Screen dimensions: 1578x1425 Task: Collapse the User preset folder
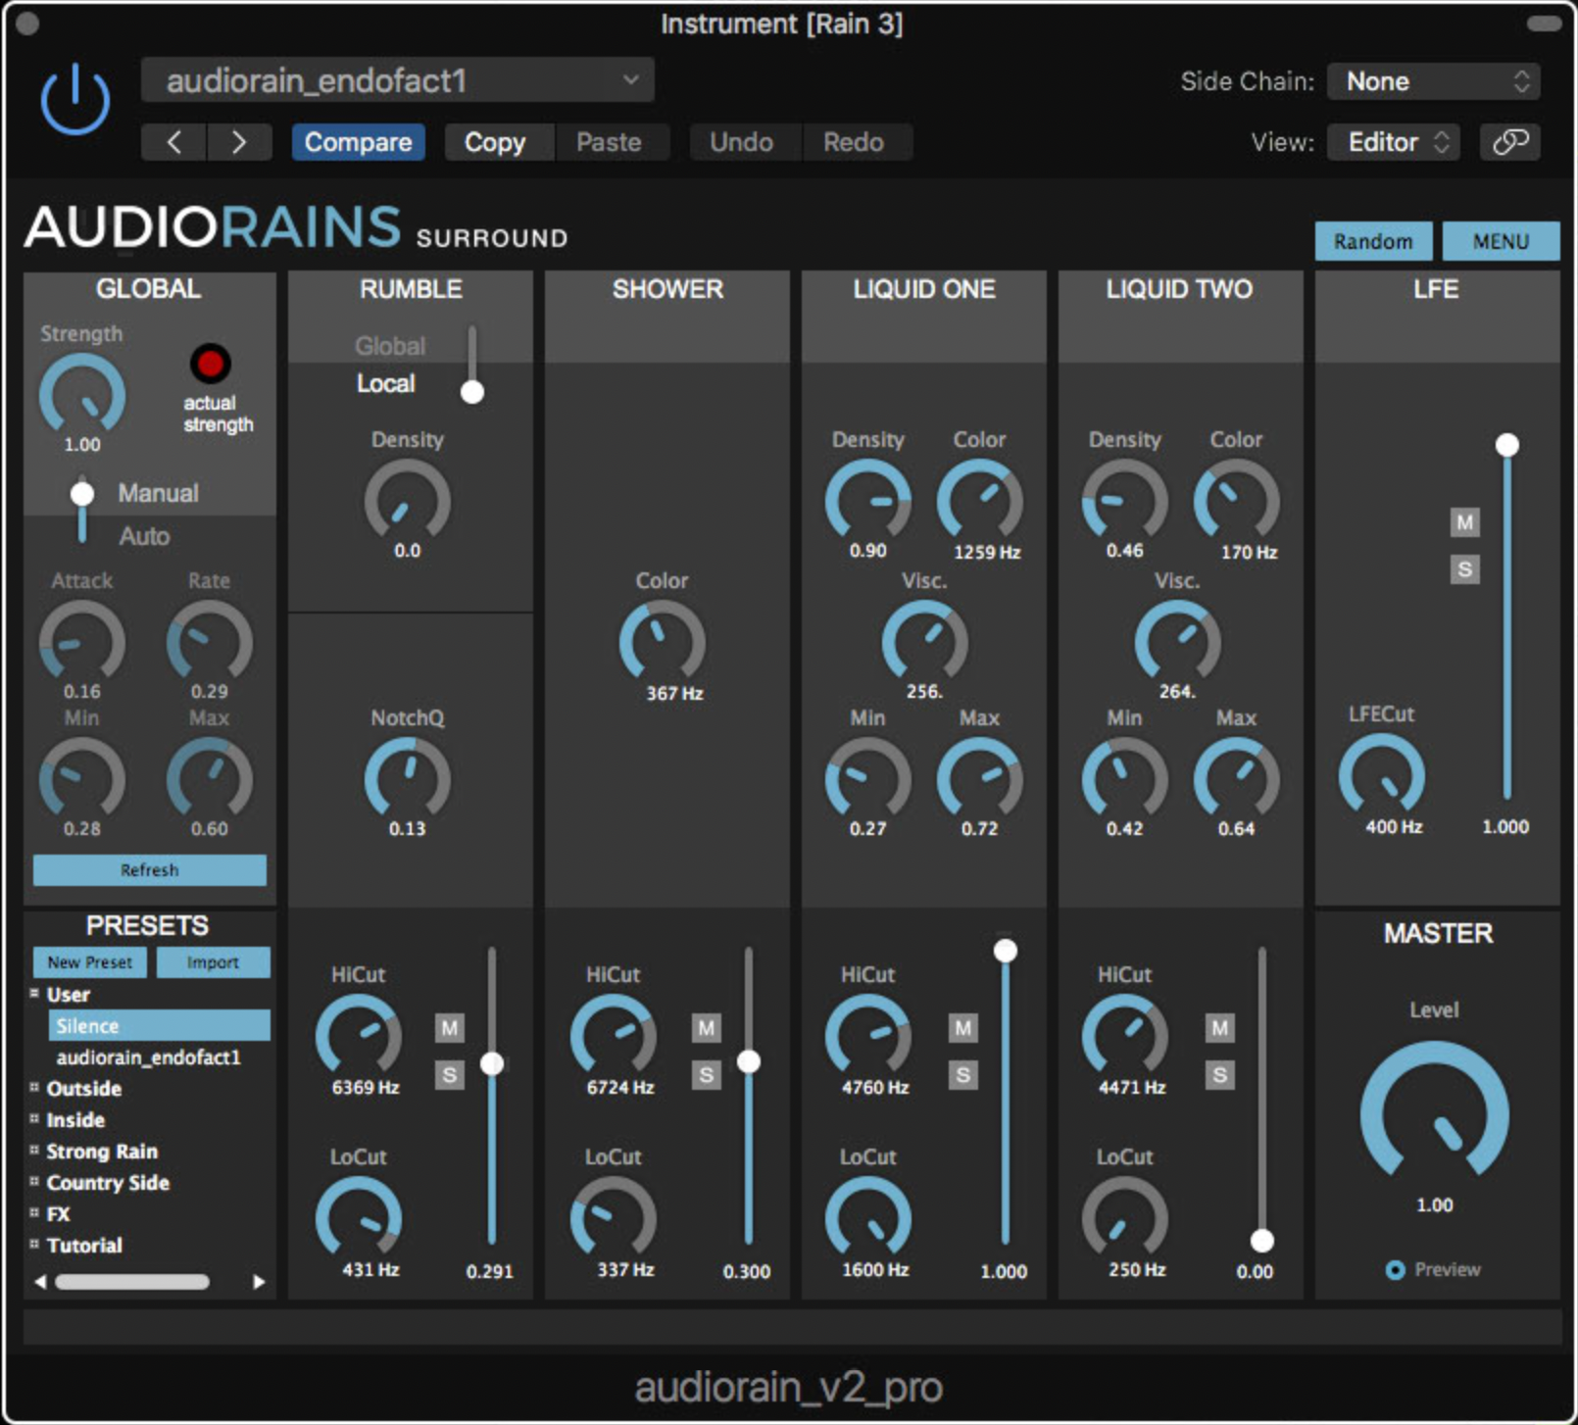(x=34, y=994)
